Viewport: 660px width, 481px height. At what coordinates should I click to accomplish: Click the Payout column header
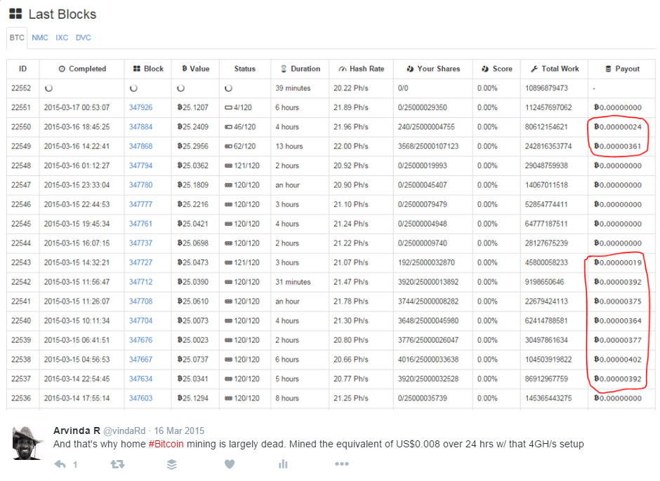point(622,69)
